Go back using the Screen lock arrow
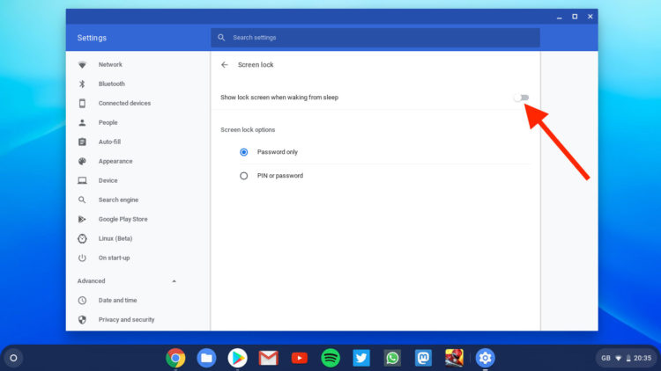The width and height of the screenshot is (661, 371). 224,65
